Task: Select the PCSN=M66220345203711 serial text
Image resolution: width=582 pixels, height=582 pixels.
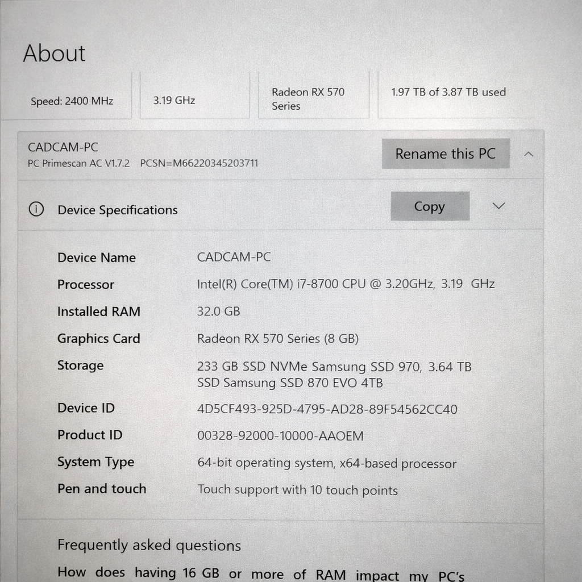Action: [199, 163]
